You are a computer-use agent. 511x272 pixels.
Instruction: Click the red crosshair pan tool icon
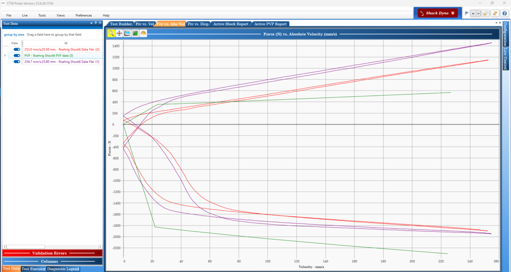119,33
